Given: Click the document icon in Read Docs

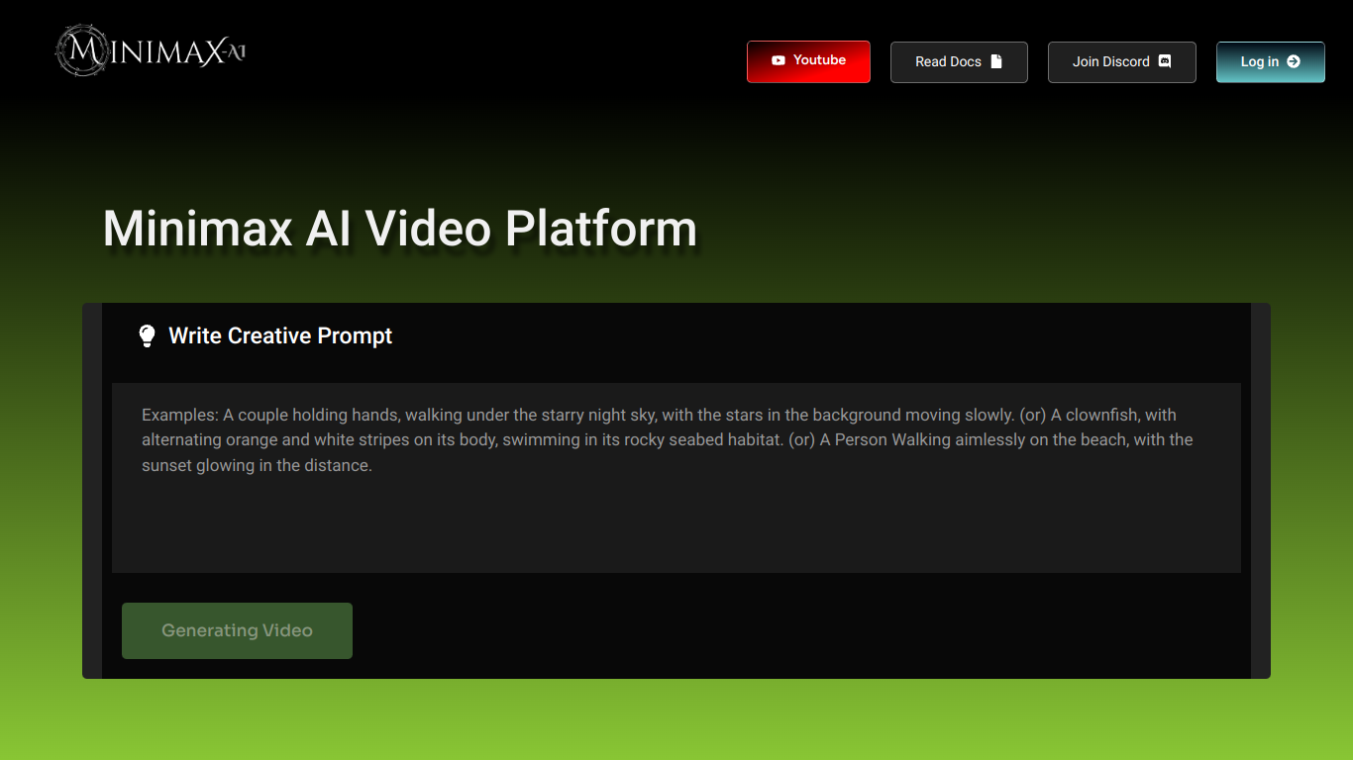Looking at the screenshot, I should pos(996,61).
